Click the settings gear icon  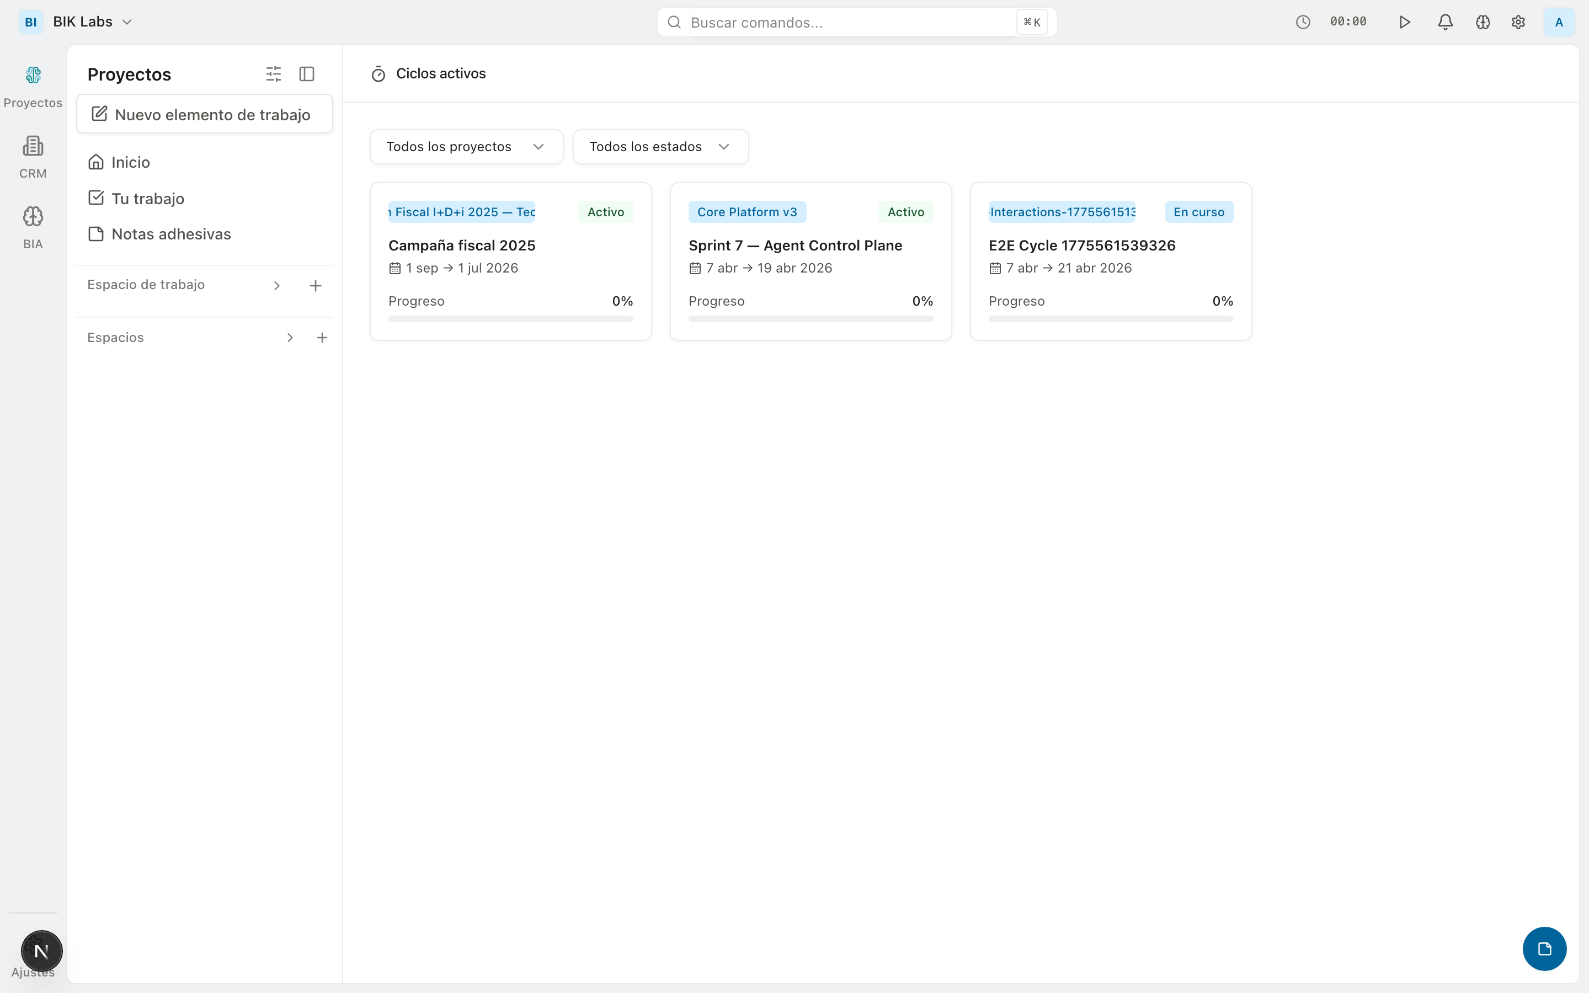pos(1518,22)
